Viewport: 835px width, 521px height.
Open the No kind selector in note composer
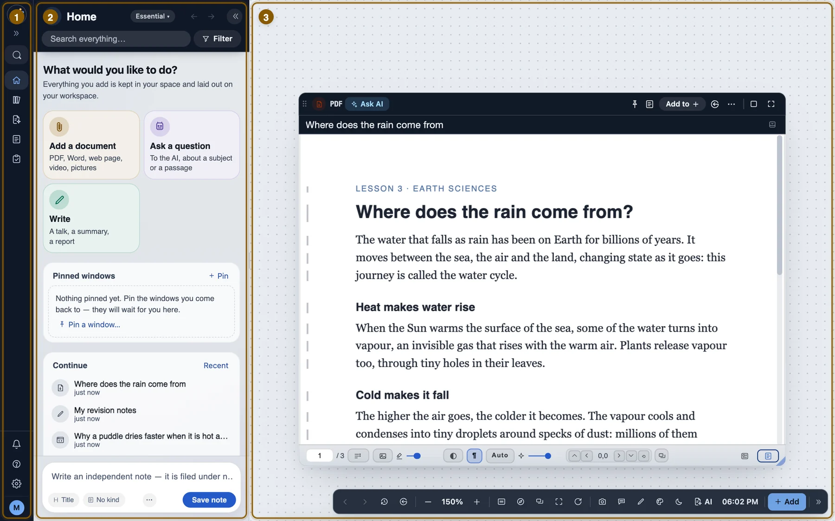(x=104, y=500)
